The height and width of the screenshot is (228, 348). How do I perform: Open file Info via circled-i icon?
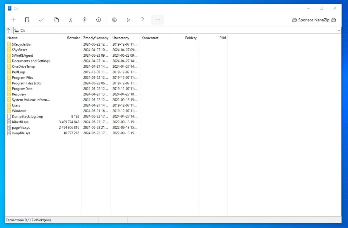[99, 20]
